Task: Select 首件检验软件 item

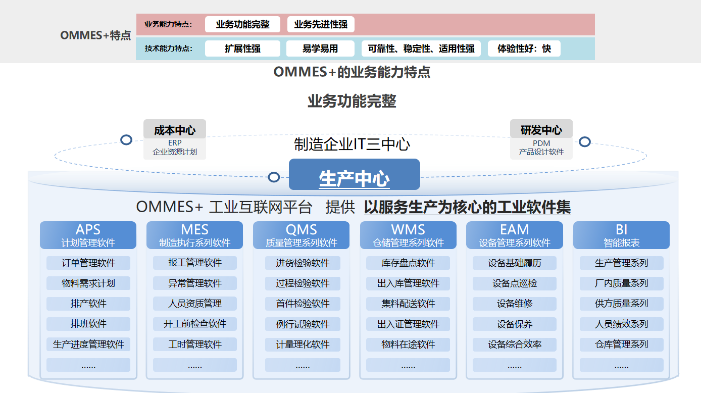Action: pyautogui.click(x=303, y=304)
